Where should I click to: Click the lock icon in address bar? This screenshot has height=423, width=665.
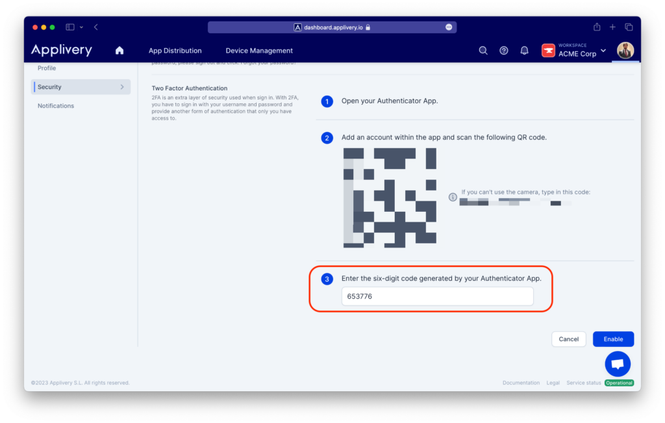point(368,27)
